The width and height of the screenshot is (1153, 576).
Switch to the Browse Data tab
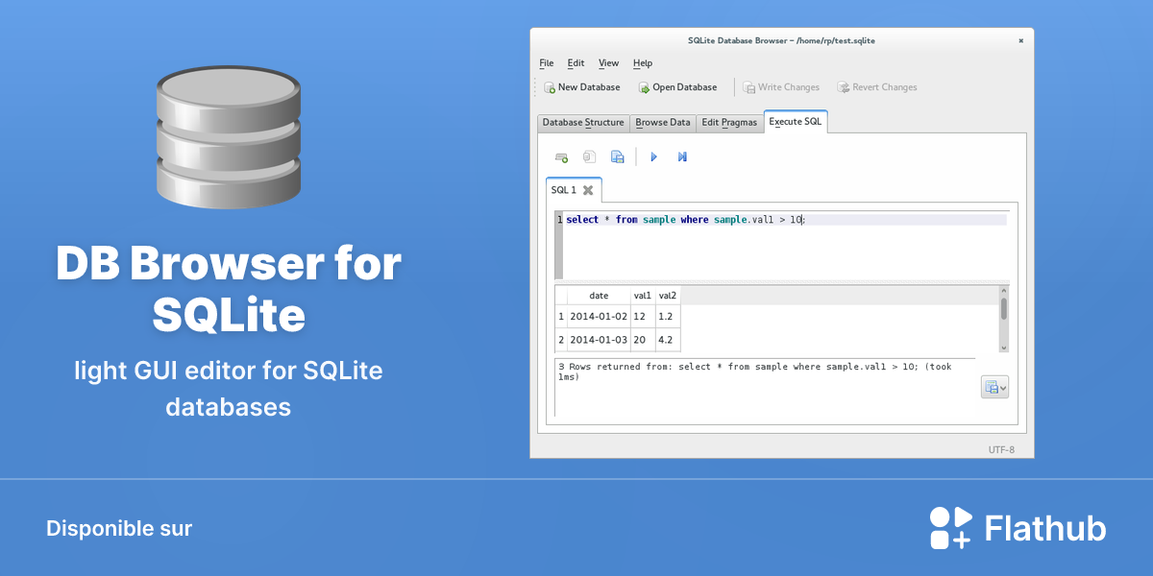pos(663,123)
